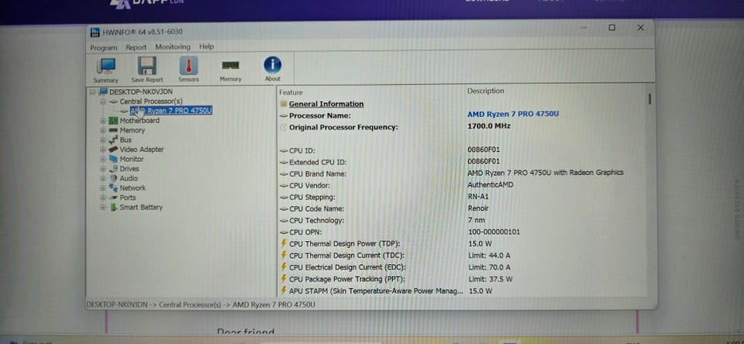Click the Limit: 44.0 A value
This screenshot has height=344, width=744.
coord(489,255)
